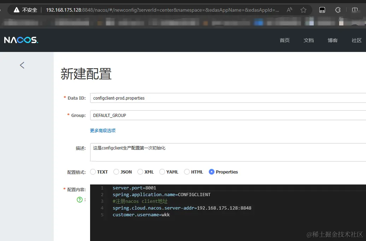Select the Properties format radio button
The height and width of the screenshot is (241, 366).
212,172
